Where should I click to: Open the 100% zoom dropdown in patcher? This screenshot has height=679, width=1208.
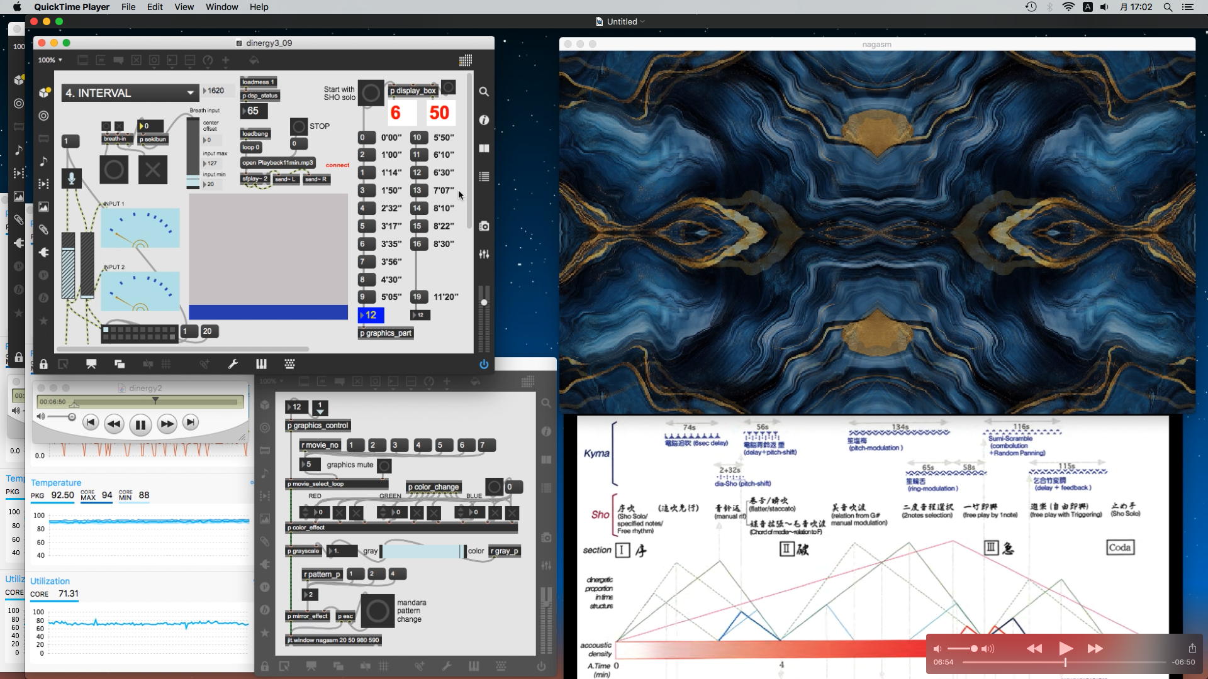click(x=50, y=60)
